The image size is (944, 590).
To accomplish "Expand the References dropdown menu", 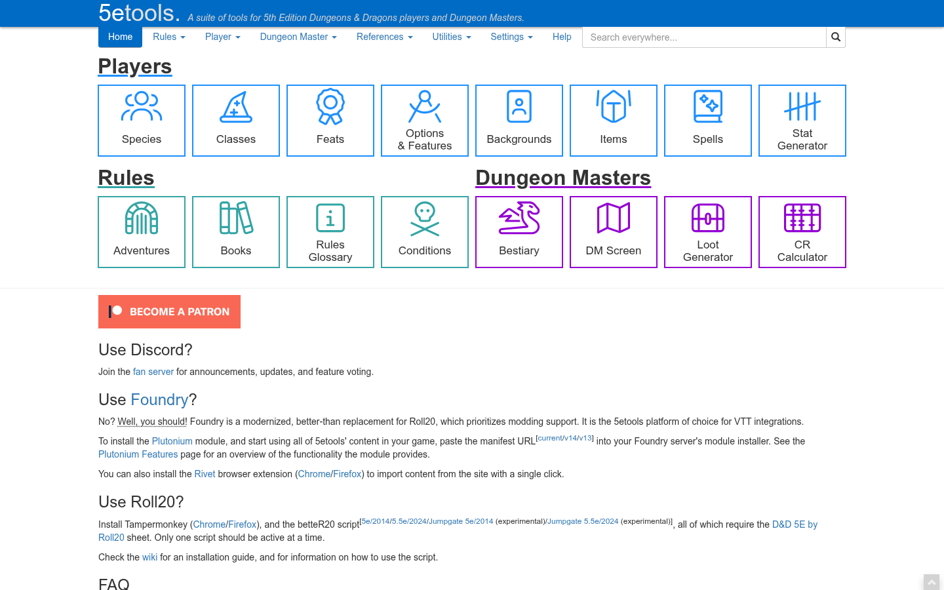I will [385, 37].
